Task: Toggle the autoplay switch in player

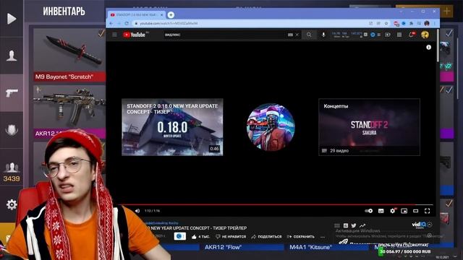Action: pyautogui.click(x=368, y=211)
